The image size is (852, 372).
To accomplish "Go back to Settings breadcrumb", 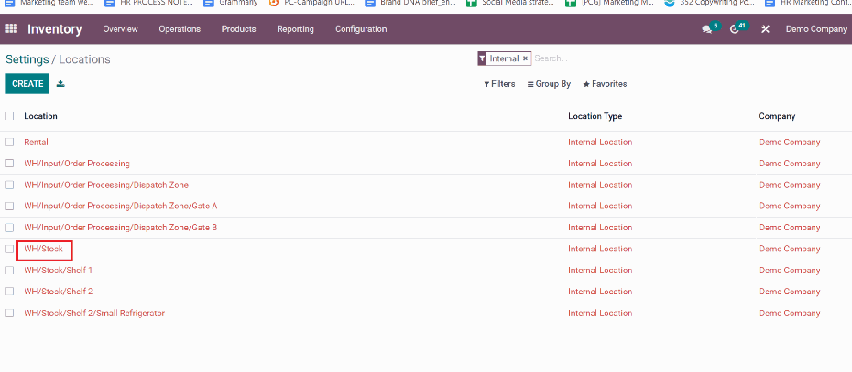I will 27,59.
